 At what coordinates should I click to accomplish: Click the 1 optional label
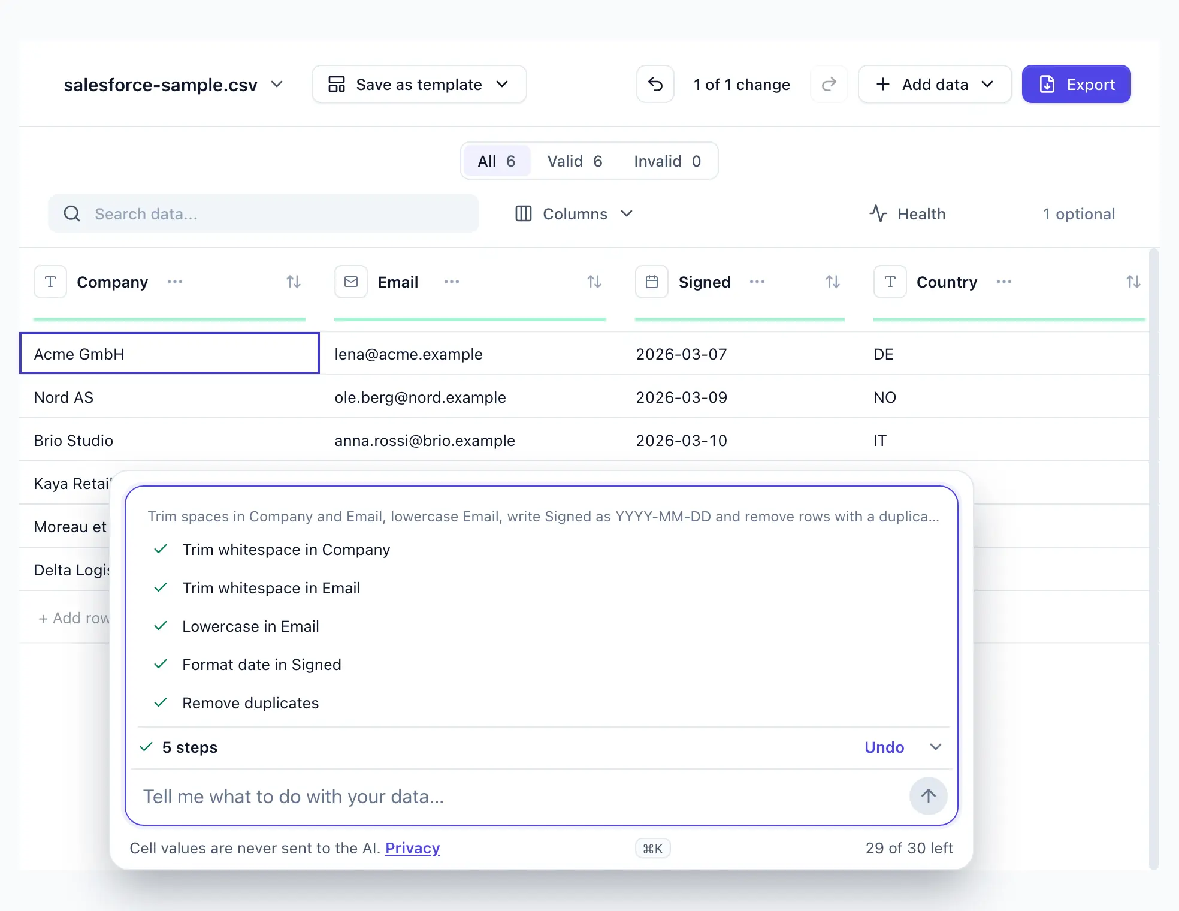point(1078,214)
